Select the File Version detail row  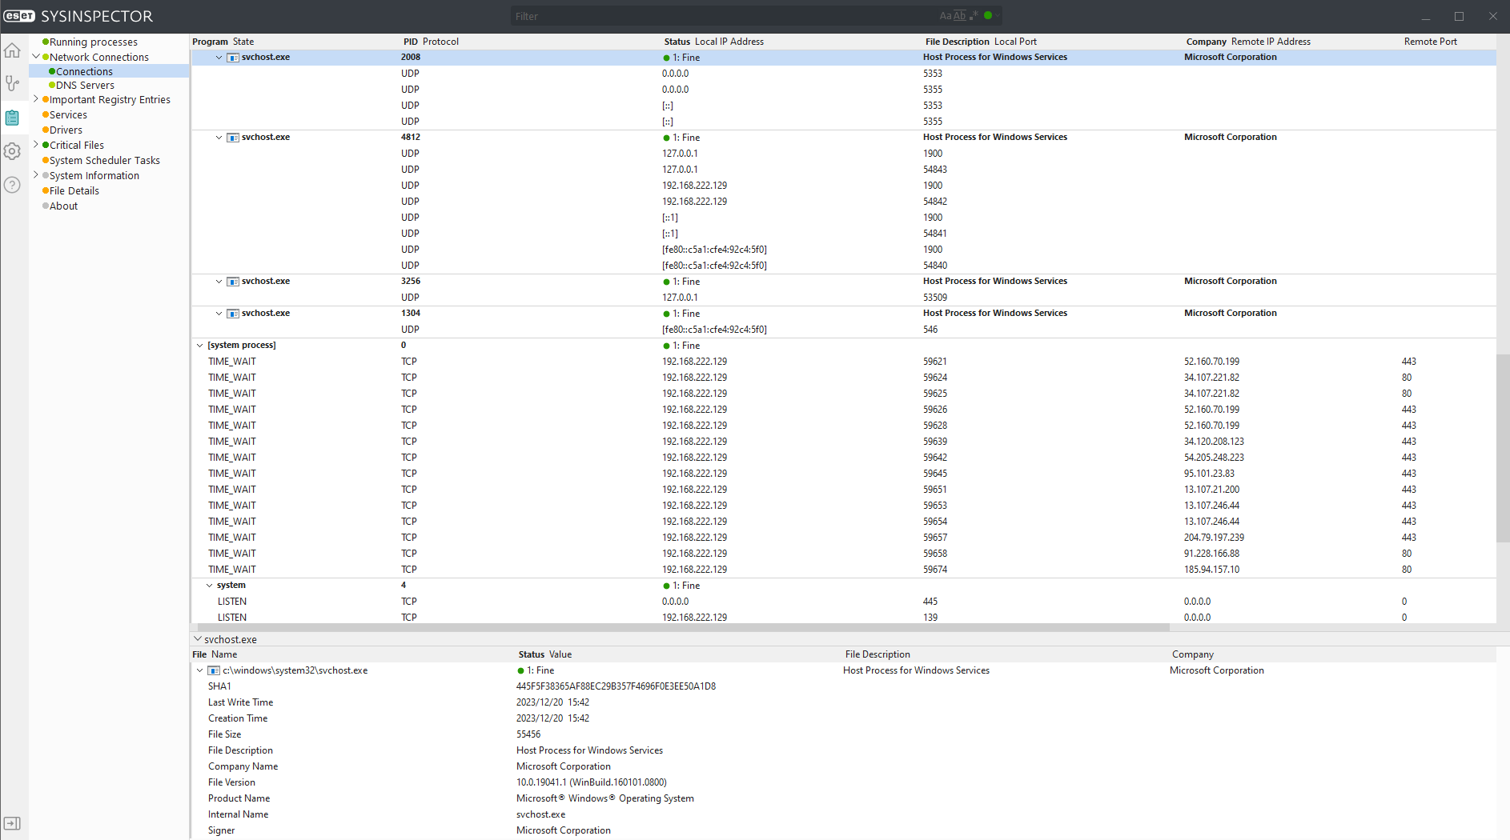click(x=844, y=782)
